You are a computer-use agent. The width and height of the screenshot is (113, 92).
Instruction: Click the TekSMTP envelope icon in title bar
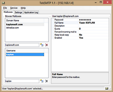pyautogui.click(x=4, y=3)
